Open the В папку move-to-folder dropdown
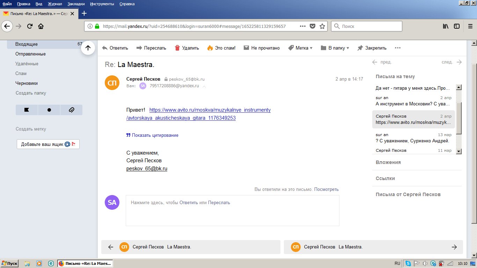477x268 pixels. tap(335, 48)
